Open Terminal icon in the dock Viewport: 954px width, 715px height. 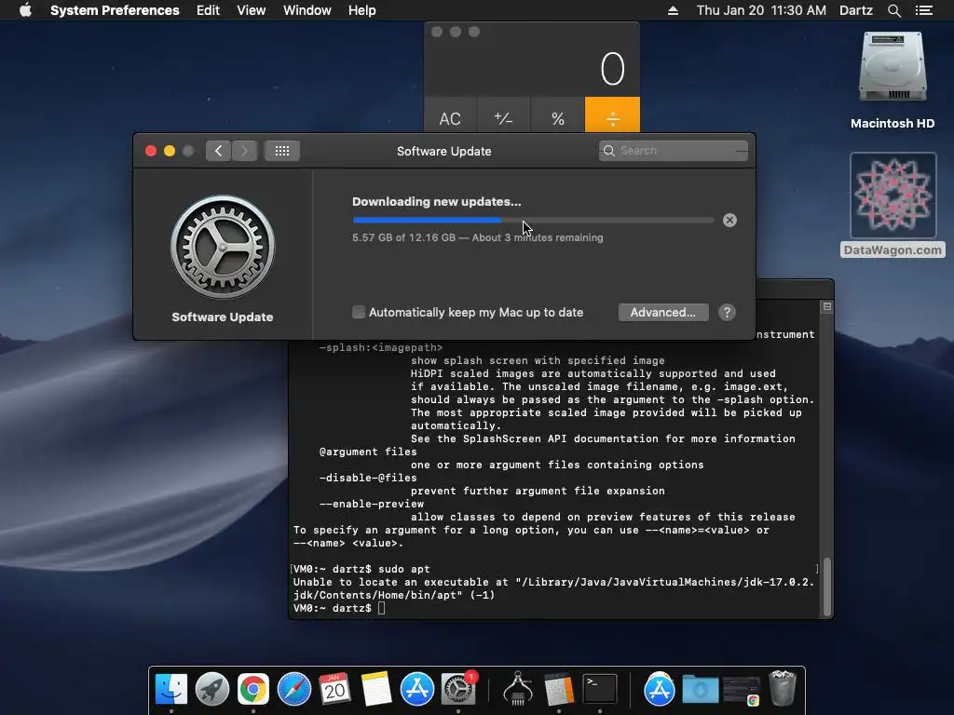[x=600, y=690]
